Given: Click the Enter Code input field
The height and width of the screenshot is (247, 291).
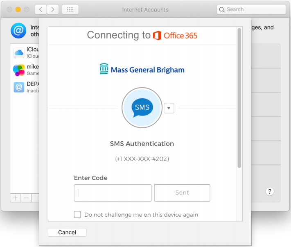Looking at the screenshot, I should click(x=113, y=193).
